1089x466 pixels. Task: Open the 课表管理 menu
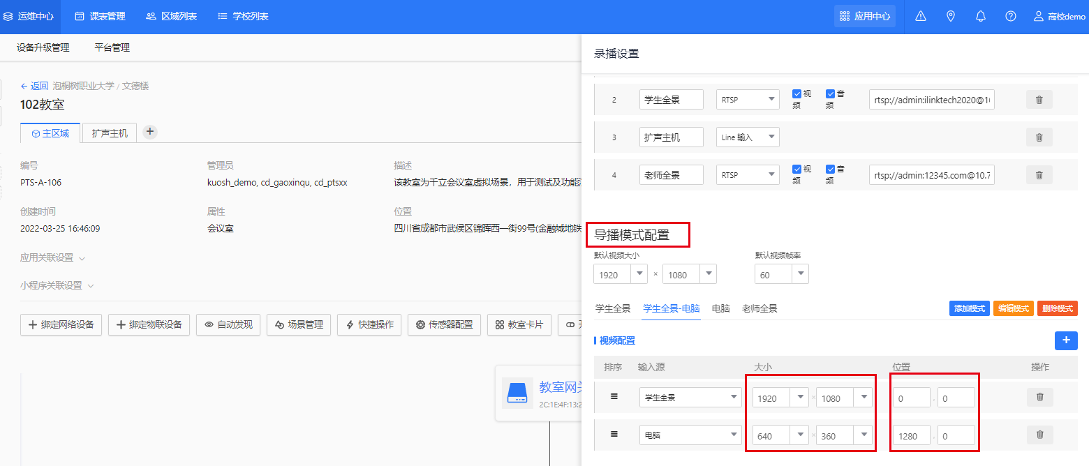click(x=100, y=16)
